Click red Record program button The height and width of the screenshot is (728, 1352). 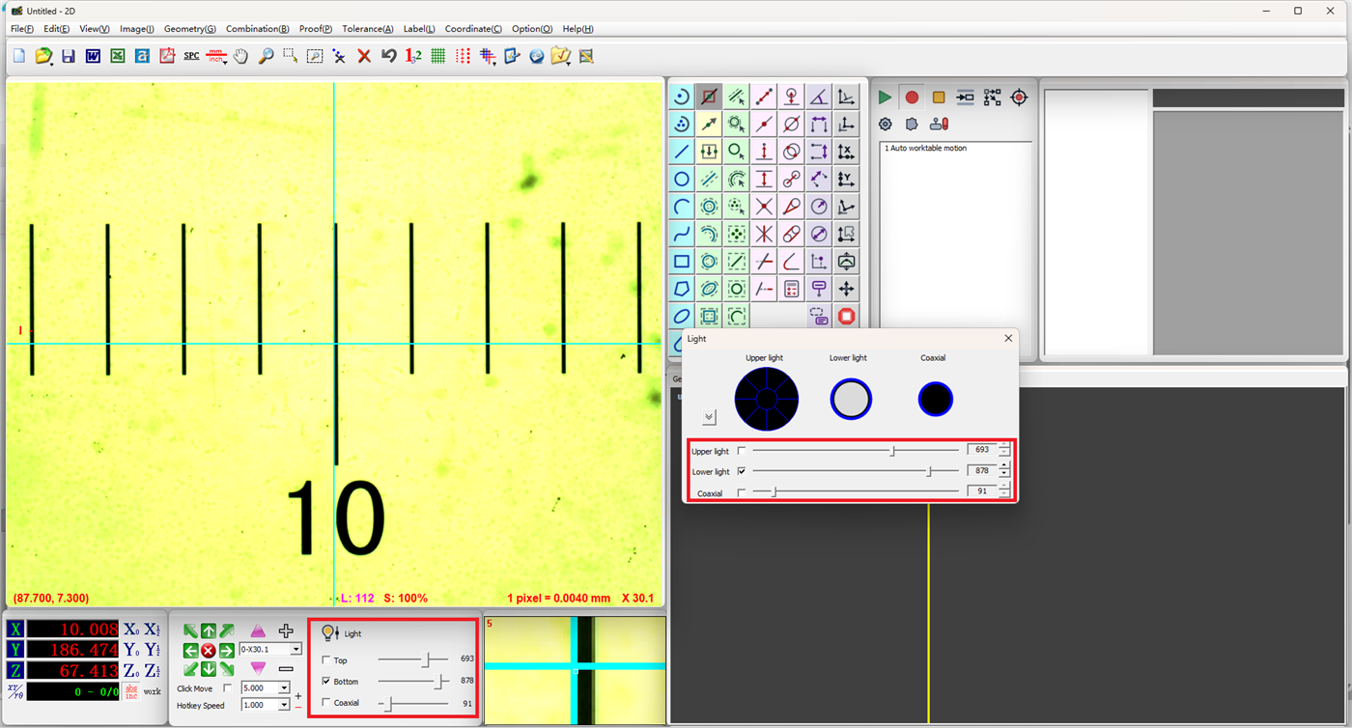click(x=912, y=98)
